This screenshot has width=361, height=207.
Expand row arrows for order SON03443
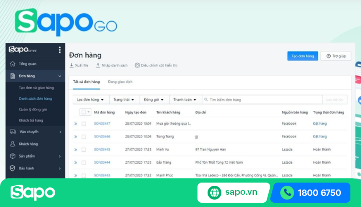click(x=75, y=176)
